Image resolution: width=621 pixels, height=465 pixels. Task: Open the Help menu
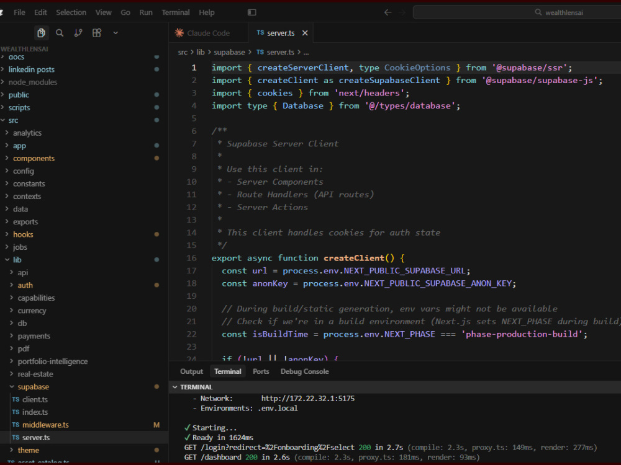coord(206,12)
